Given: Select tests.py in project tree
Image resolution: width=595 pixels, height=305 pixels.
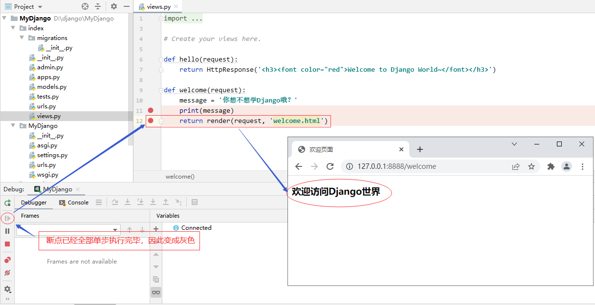Looking at the screenshot, I should (44, 97).
